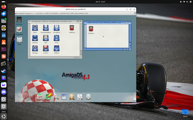Click Work window resize gadget
The height and width of the screenshot is (120, 193).
(130, 49)
